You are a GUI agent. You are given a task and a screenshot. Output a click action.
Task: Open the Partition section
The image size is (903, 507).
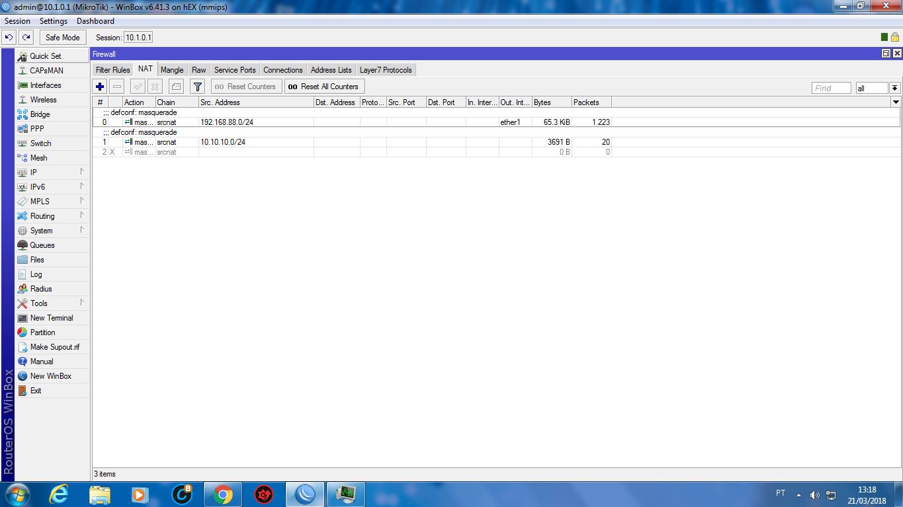click(x=52, y=332)
